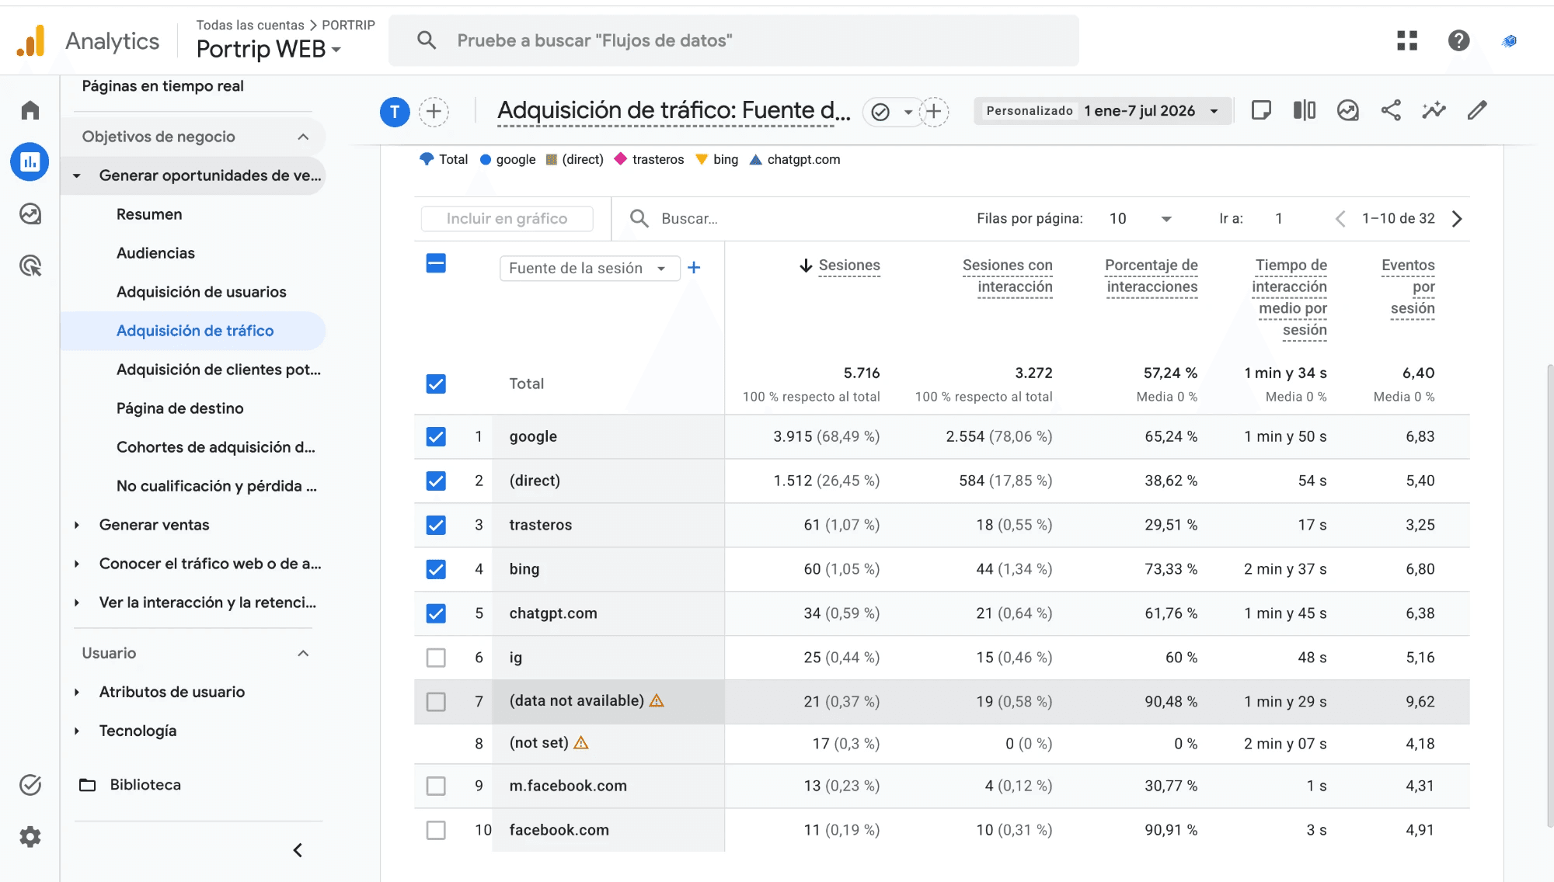
Task: Click the trasteros pink diamond legend marker
Action: pyautogui.click(x=620, y=159)
